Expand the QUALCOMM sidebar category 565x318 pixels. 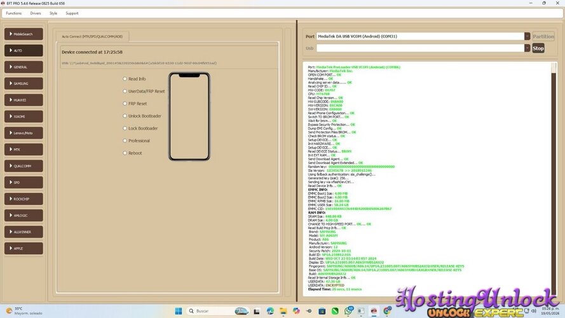[x=24, y=166]
